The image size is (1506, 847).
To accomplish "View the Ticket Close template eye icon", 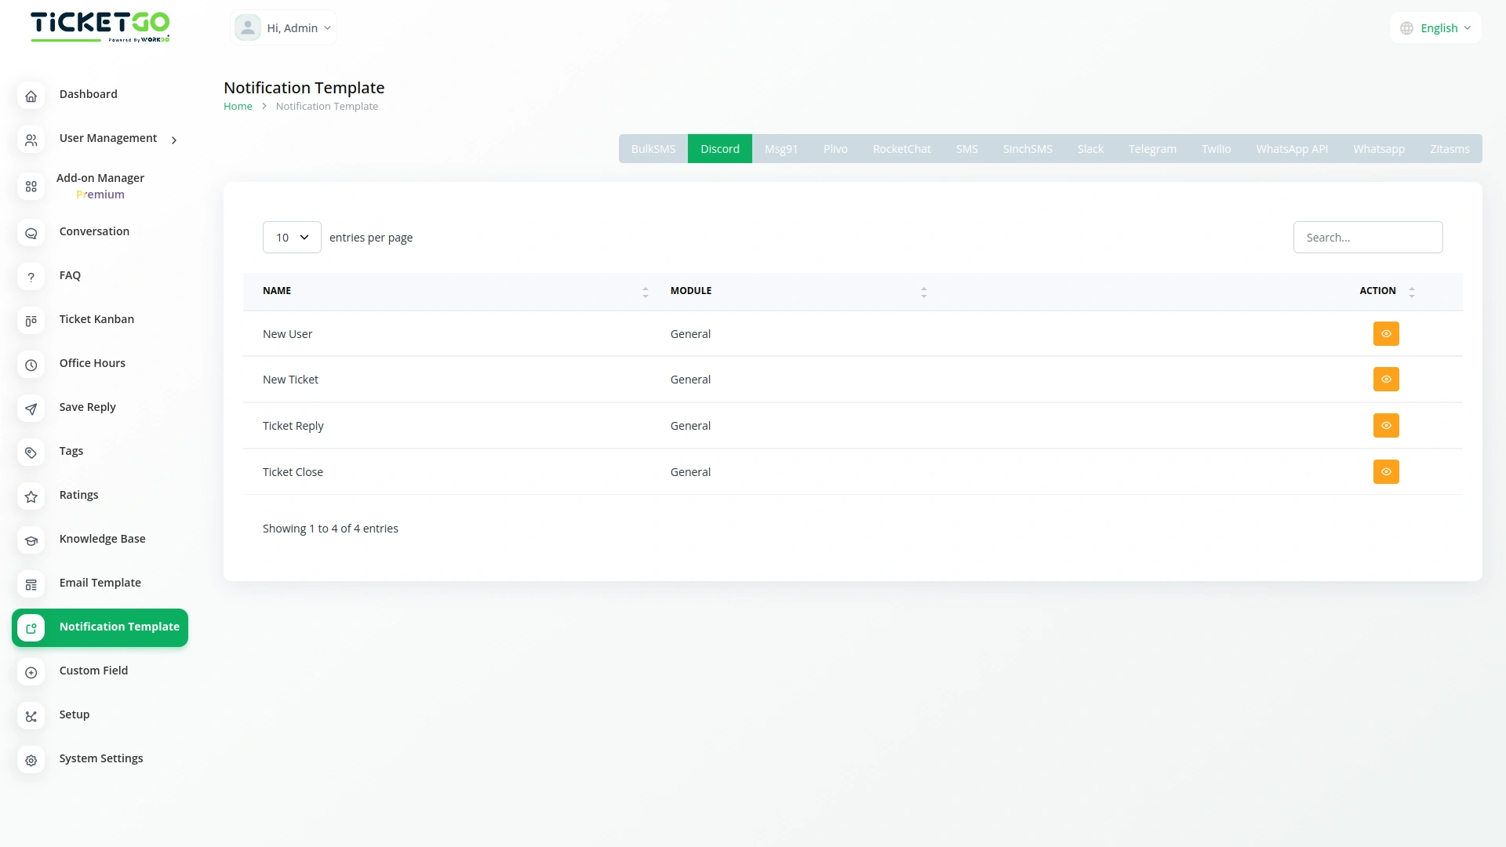I will click(1386, 472).
